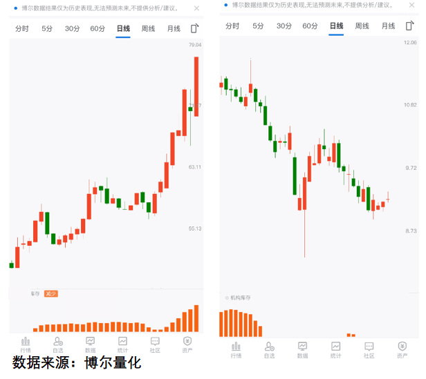Open 社区 icon in left bottom bar

coord(155,343)
